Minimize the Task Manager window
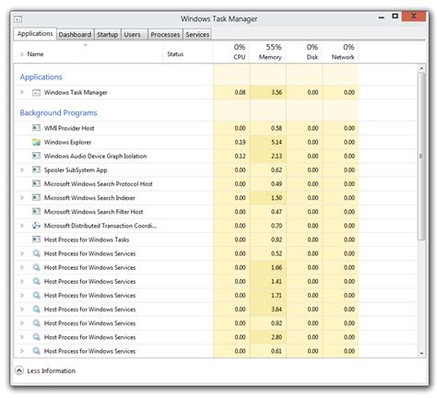 point(382,18)
